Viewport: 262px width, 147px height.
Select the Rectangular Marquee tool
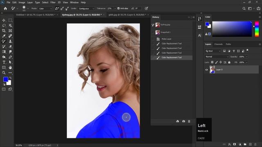[10, 20]
